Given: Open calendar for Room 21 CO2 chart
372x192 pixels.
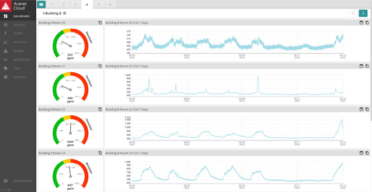Looking at the screenshot, I should click(x=361, y=66).
